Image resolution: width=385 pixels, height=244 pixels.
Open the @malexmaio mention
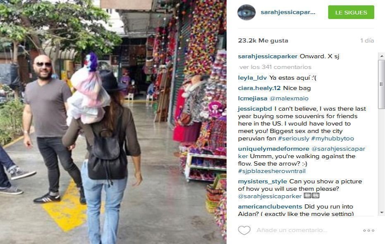click(289, 98)
